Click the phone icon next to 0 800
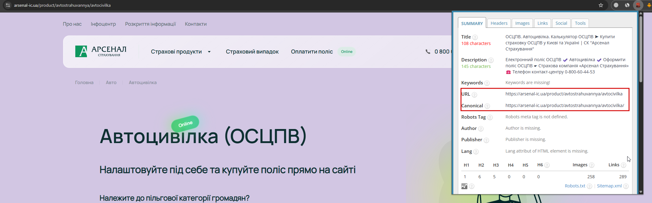This screenshot has width=652, height=203. click(428, 52)
